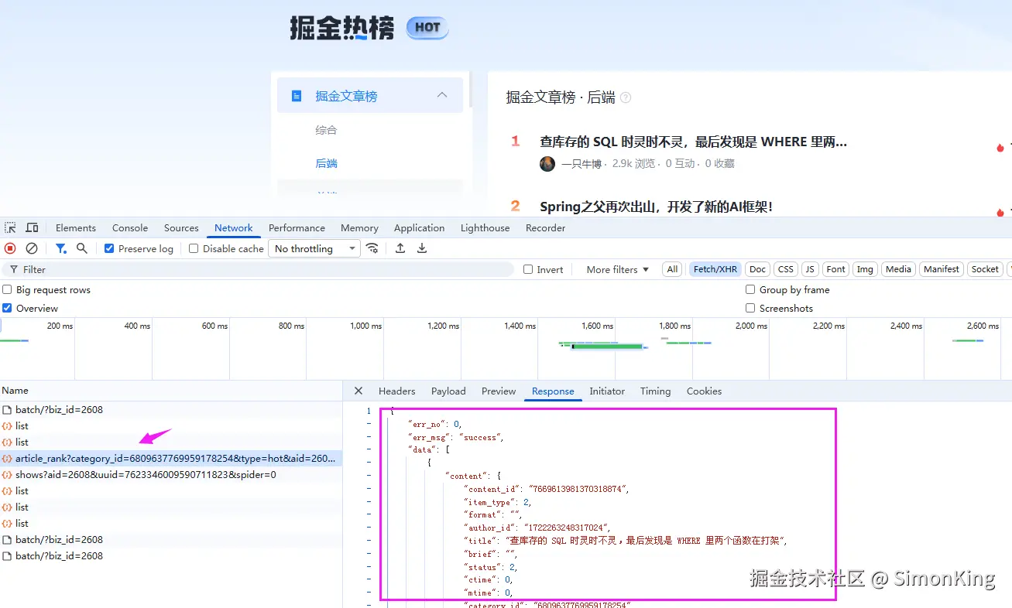Select the article_rank?category_id request row

point(171,459)
